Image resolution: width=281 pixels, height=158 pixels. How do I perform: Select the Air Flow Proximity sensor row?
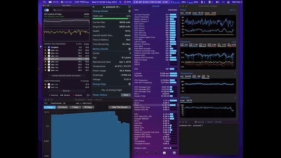(155, 14)
